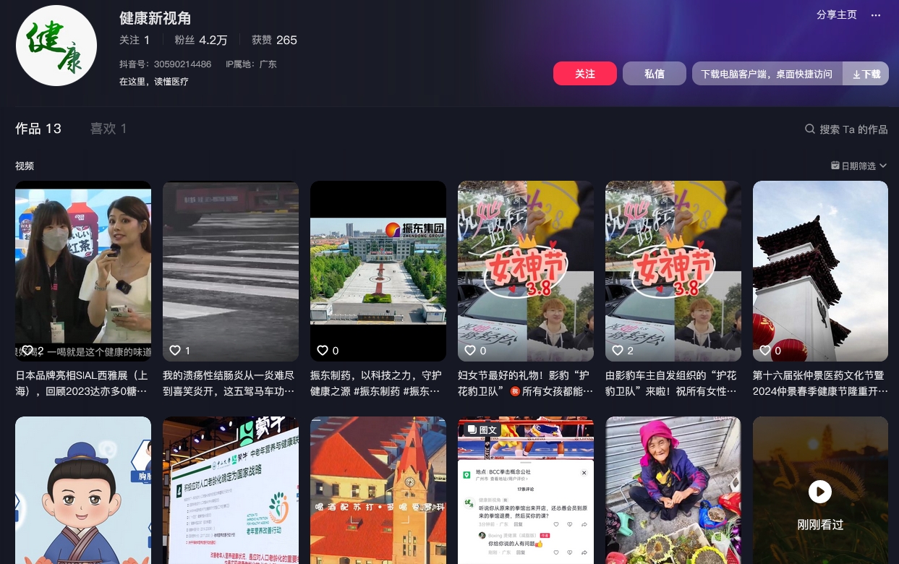Screen dimensions: 899x564
Task: Click the 视频 section label
Action: (25, 166)
